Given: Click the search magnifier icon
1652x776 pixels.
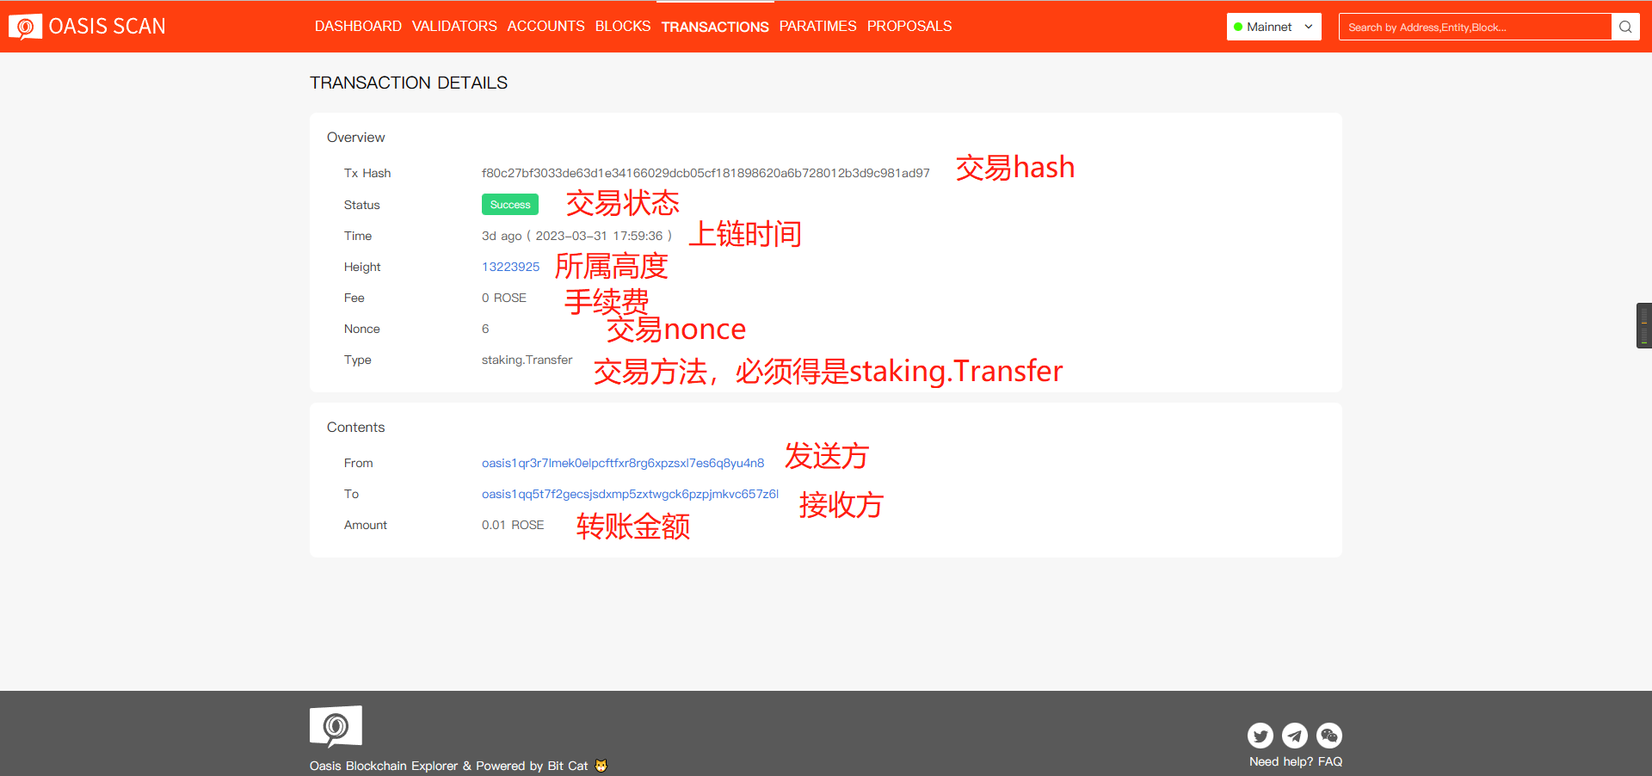Looking at the screenshot, I should (1624, 27).
